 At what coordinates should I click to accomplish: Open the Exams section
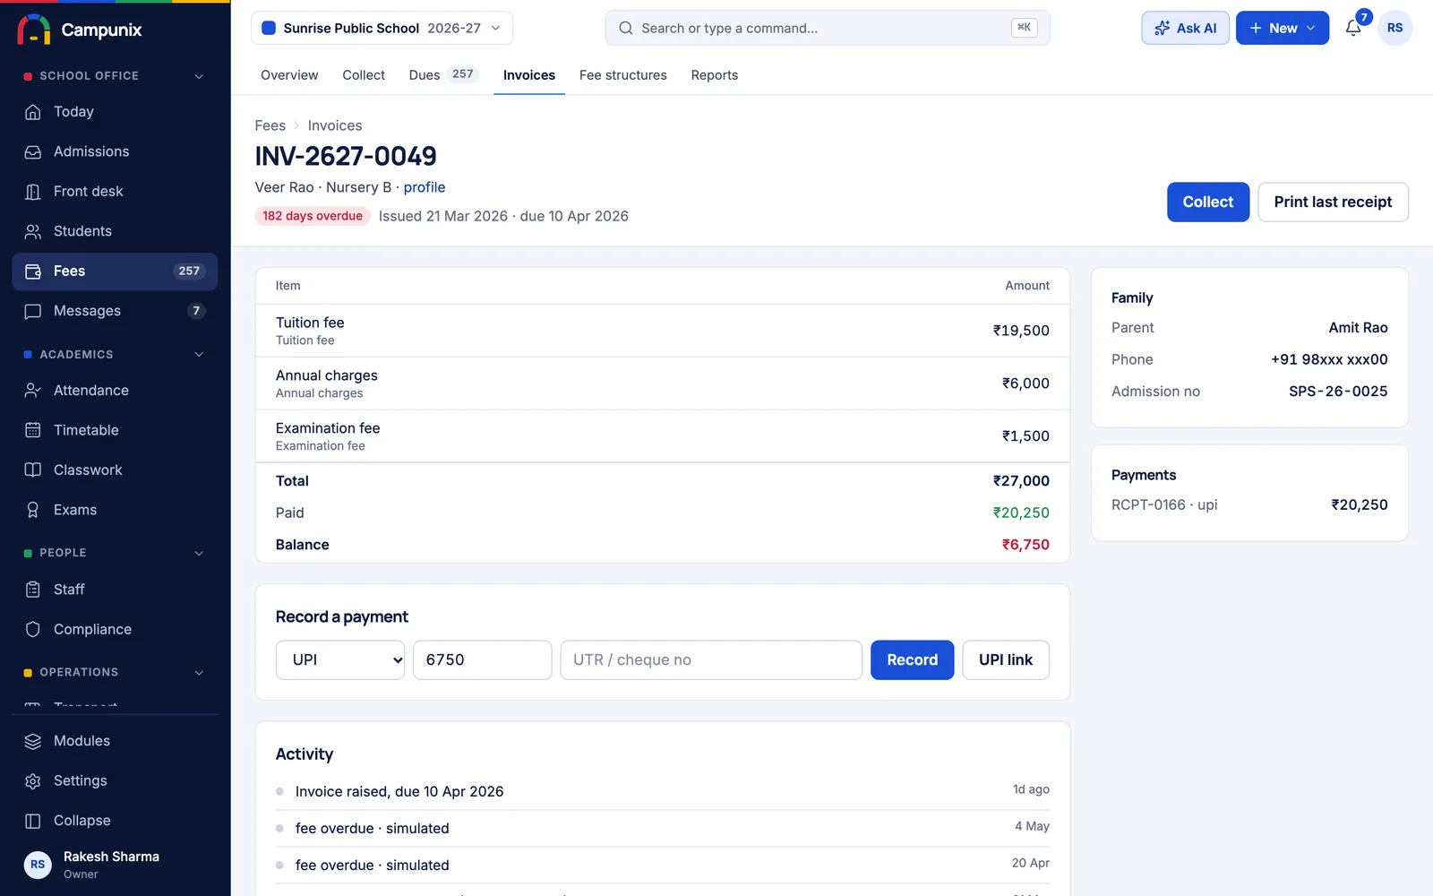[x=115, y=510]
